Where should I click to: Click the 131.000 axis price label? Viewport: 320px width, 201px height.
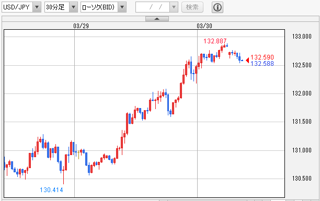[302, 150]
